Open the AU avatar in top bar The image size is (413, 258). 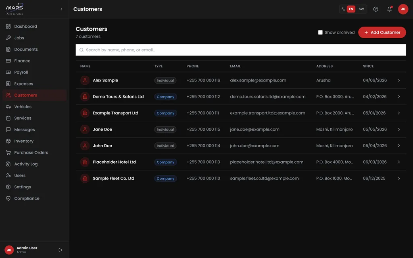[403, 9]
